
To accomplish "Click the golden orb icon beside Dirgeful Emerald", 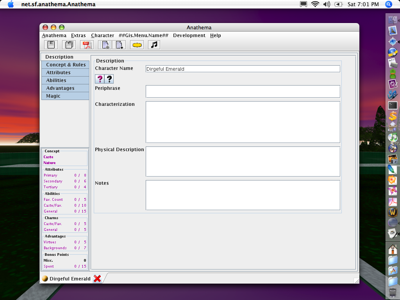I will [x=45, y=279].
